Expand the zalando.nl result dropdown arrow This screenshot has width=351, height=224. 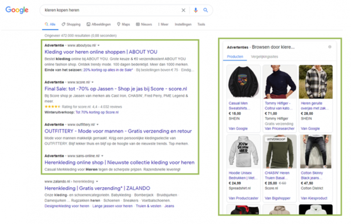click(x=97, y=181)
